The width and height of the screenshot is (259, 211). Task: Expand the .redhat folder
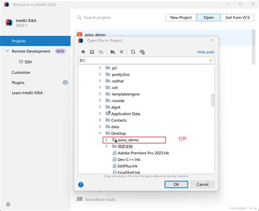click(100, 81)
